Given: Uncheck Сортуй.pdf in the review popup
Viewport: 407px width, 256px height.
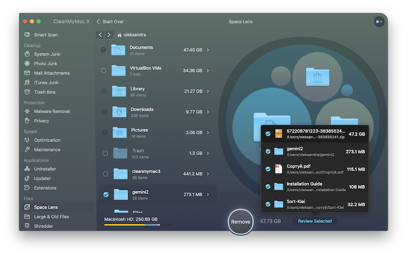Looking at the screenshot, I should (268, 169).
